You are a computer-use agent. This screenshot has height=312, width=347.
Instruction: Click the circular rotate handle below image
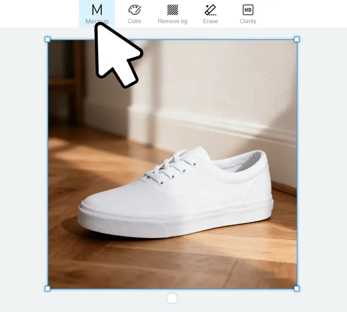click(x=172, y=298)
